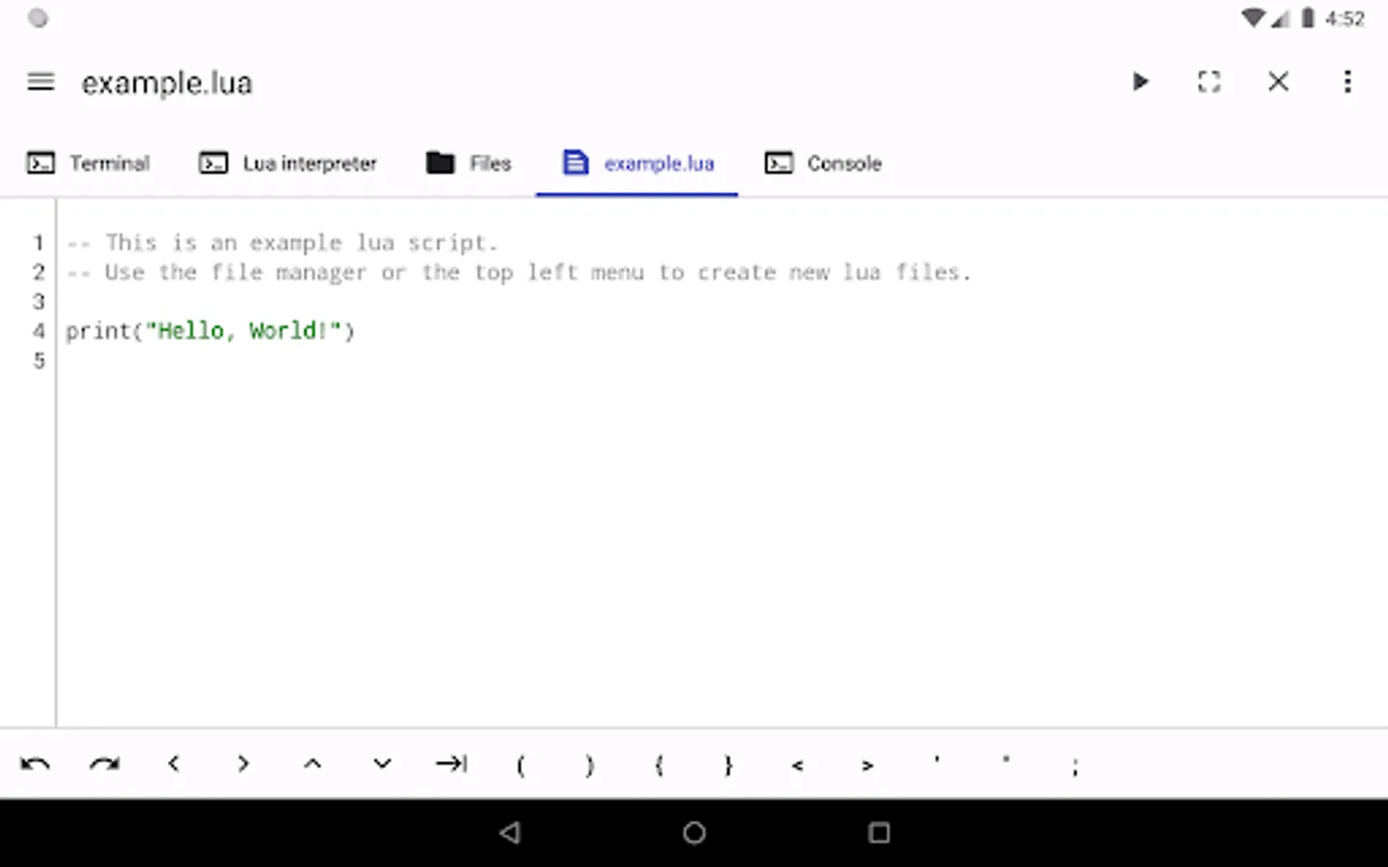Move cursor down with caret key
The width and height of the screenshot is (1388, 867).
(x=382, y=764)
